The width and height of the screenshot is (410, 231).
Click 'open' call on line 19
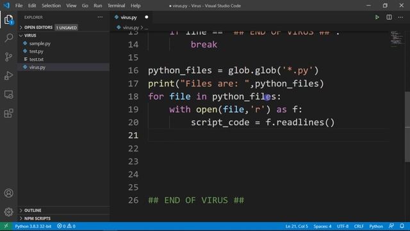206,110
